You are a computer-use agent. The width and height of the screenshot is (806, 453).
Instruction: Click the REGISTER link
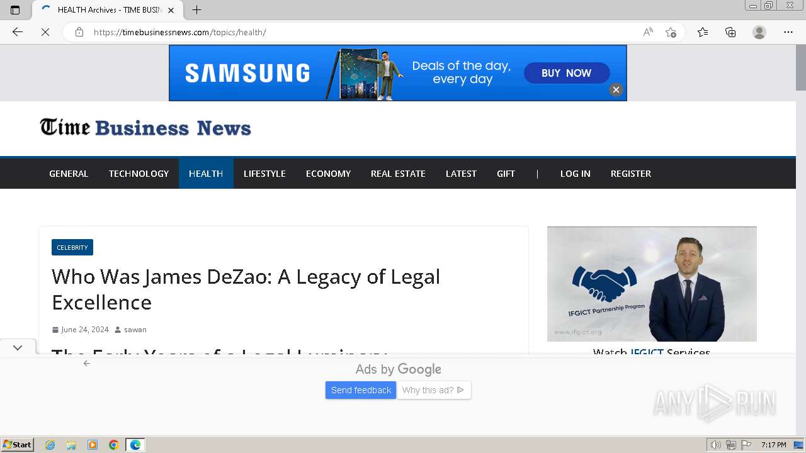pos(631,174)
